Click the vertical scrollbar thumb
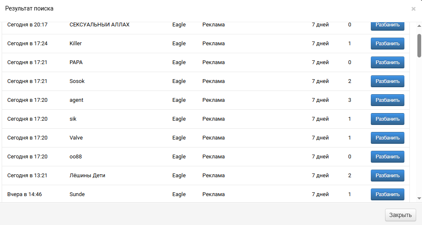This screenshot has height=225, width=422. pyautogui.click(x=419, y=45)
